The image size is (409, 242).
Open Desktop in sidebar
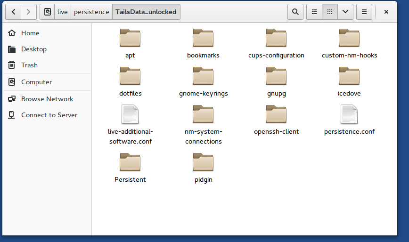click(47, 49)
